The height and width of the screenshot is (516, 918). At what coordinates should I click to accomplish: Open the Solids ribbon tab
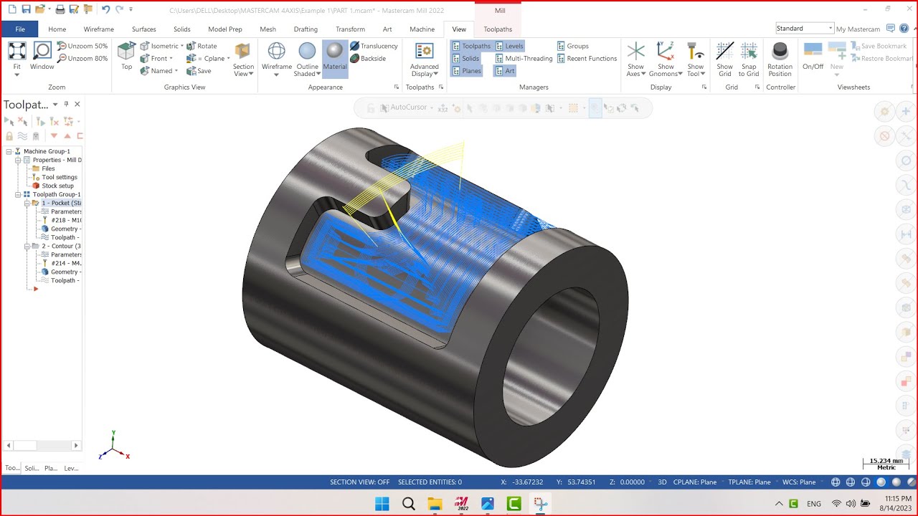coord(182,29)
